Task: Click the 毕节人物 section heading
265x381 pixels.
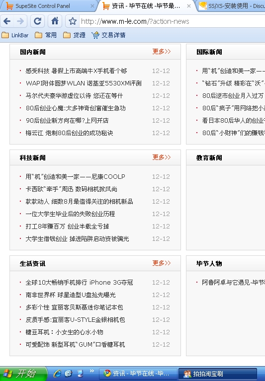Action: [x=209, y=263]
